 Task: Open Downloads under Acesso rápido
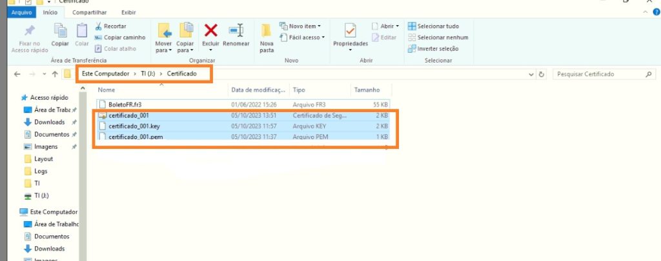[49, 122]
